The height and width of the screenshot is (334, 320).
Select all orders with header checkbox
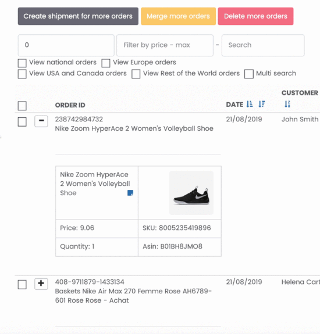click(x=22, y=106)
